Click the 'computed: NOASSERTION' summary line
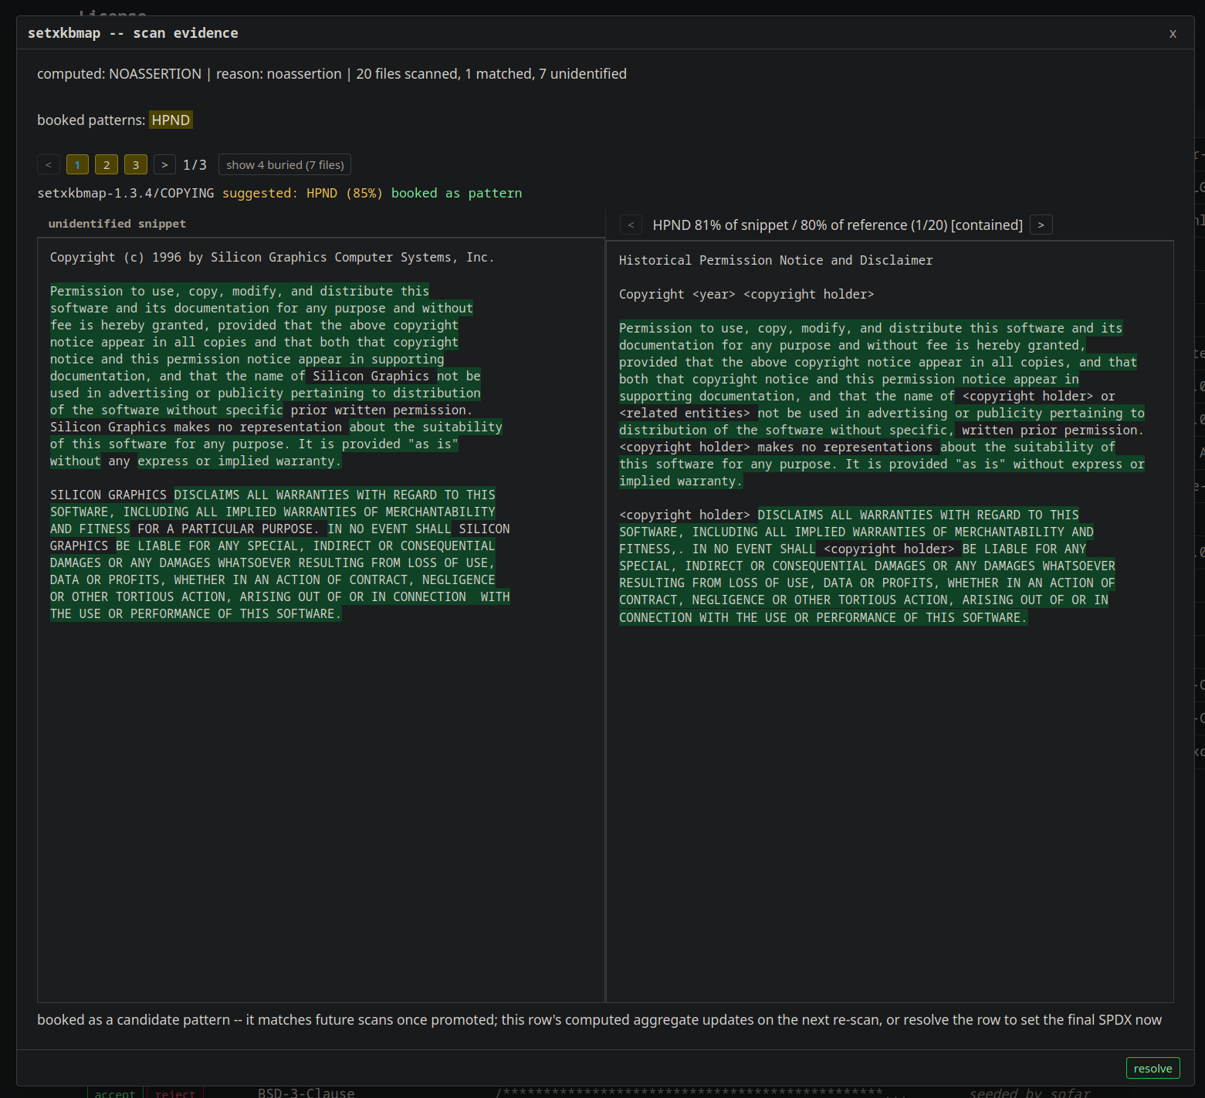1205x1098 pixels. pos(332,73)
